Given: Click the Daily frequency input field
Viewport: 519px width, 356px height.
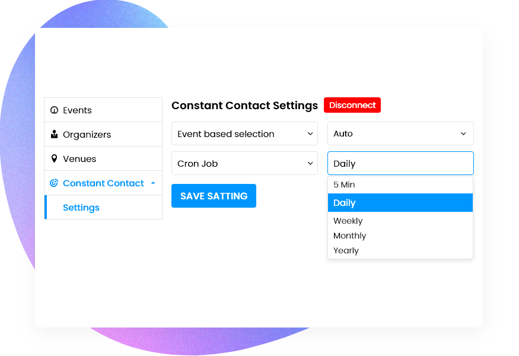Looking at the screenshot, I should [400, 163].
